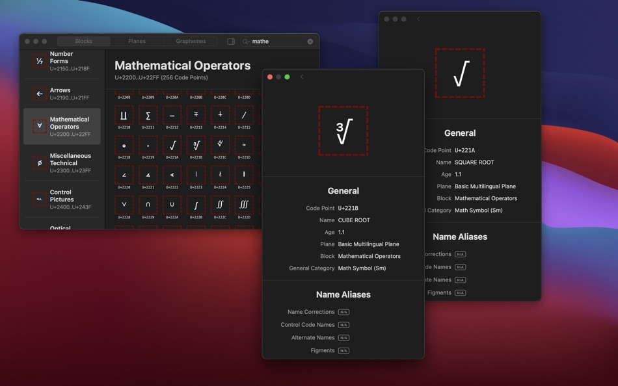The height and width of the screenshot is (386, 618).
Task: Pick the division slash glyph U+2215
Action: pos(244,116)
